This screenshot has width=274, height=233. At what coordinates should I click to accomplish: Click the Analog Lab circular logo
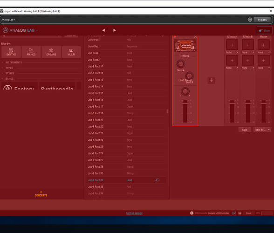click(x=6, y=30)
